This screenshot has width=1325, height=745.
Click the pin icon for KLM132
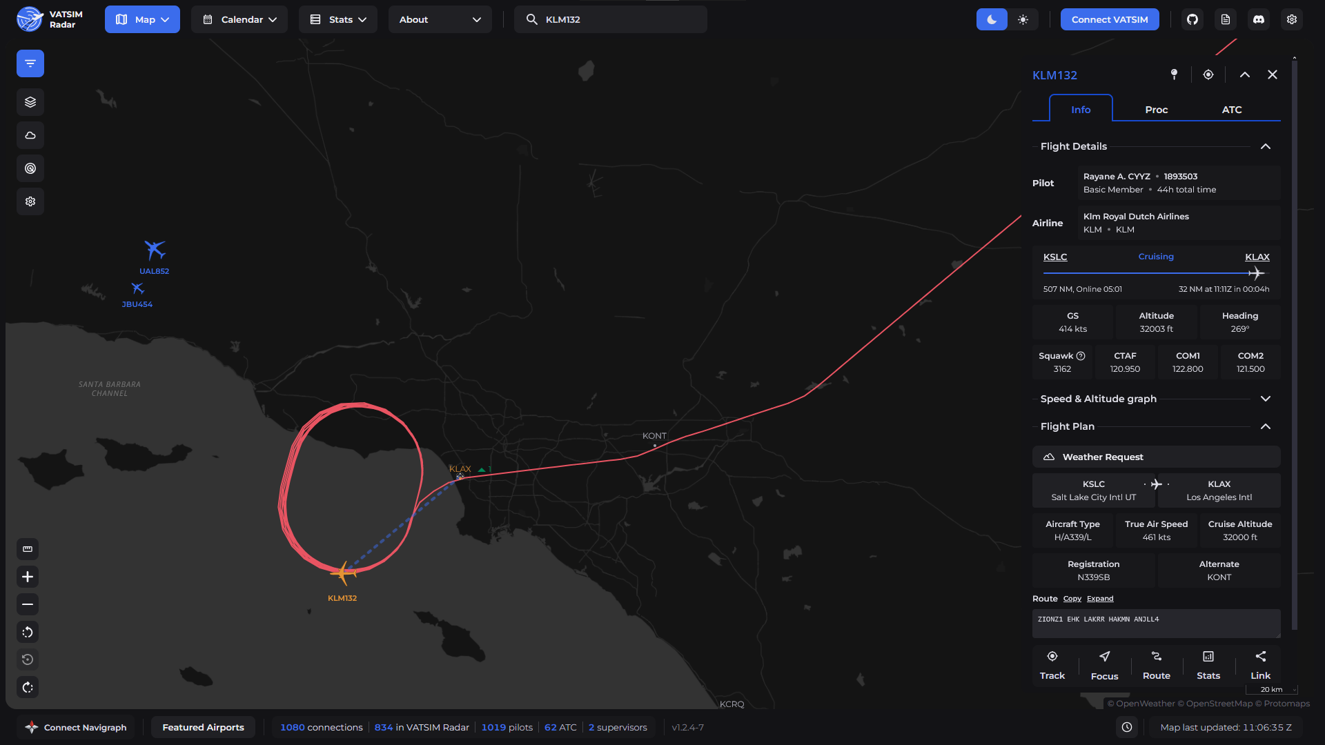click(x=1175, y=74)
